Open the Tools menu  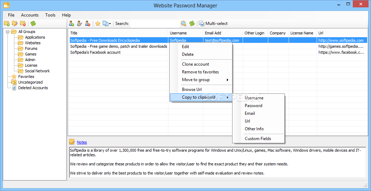point(50,15)
